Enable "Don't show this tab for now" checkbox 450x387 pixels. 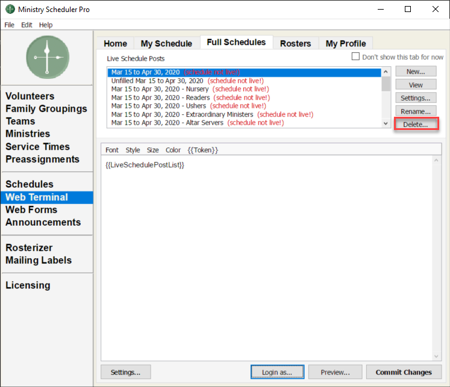pyautogui.click(x=355, y=57)
